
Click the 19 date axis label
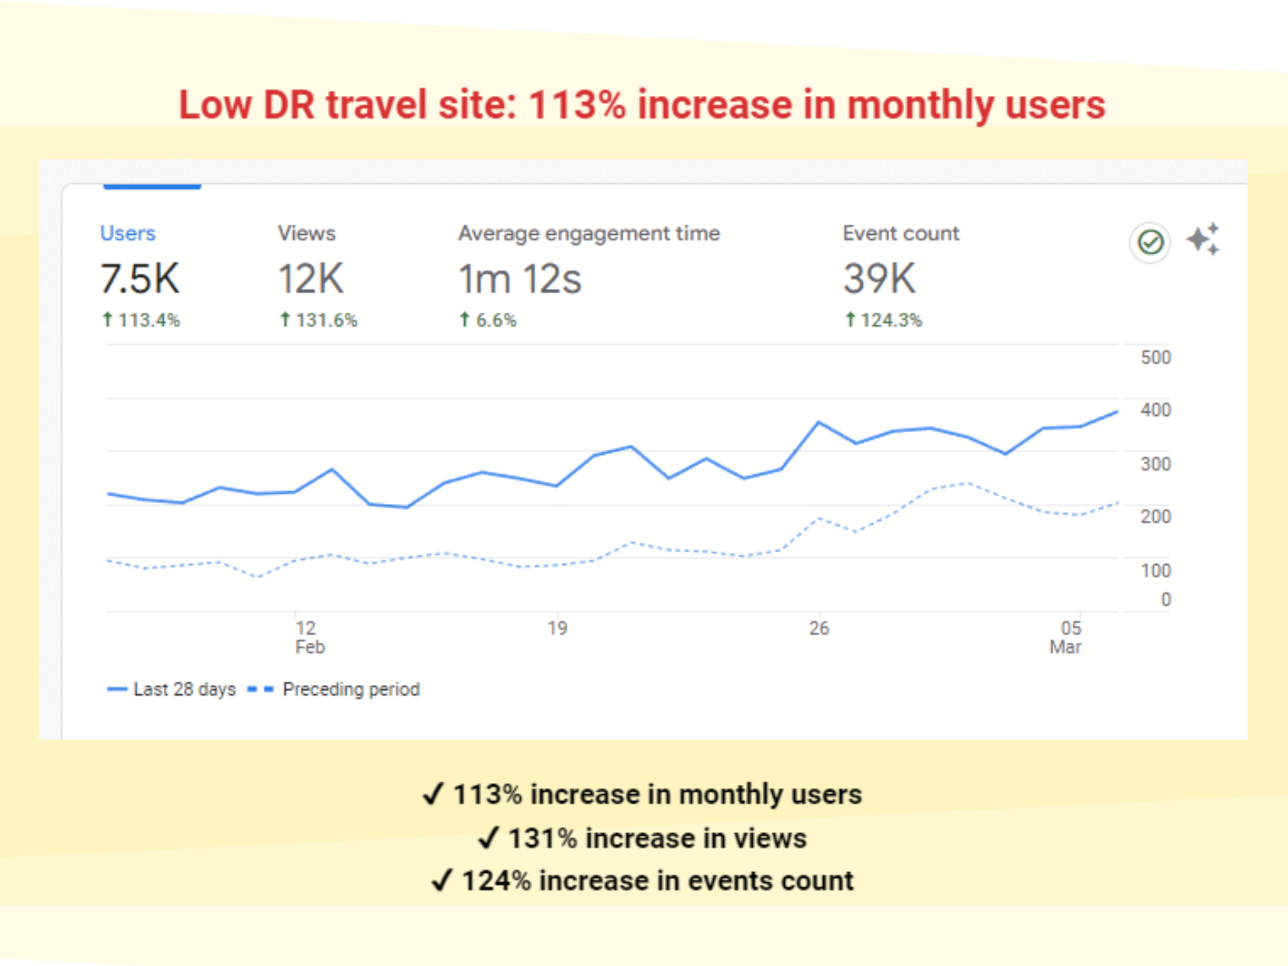(557, 628)
